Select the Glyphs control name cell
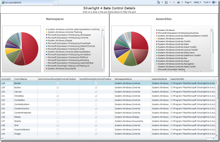220x142 pixels. coord(25,121)
